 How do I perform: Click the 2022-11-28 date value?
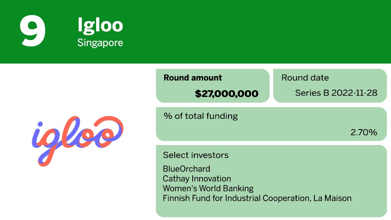(354, 93)
